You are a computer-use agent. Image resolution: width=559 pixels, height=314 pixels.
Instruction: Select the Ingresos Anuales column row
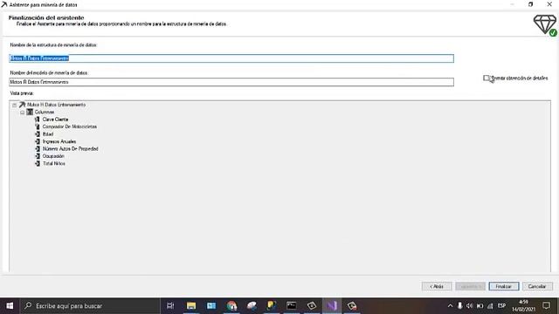tap(59, 141)
